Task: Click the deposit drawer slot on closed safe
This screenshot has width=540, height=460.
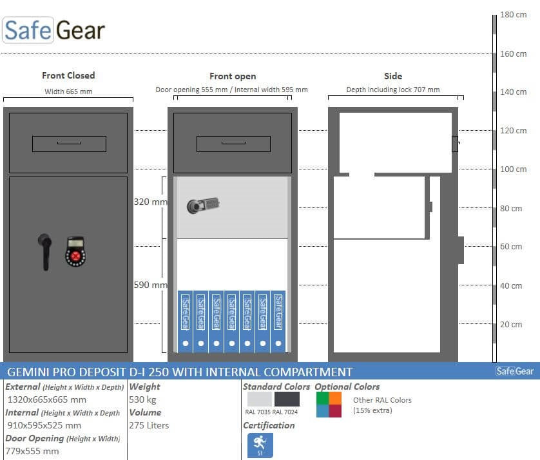Action: (x=69, y=144)
